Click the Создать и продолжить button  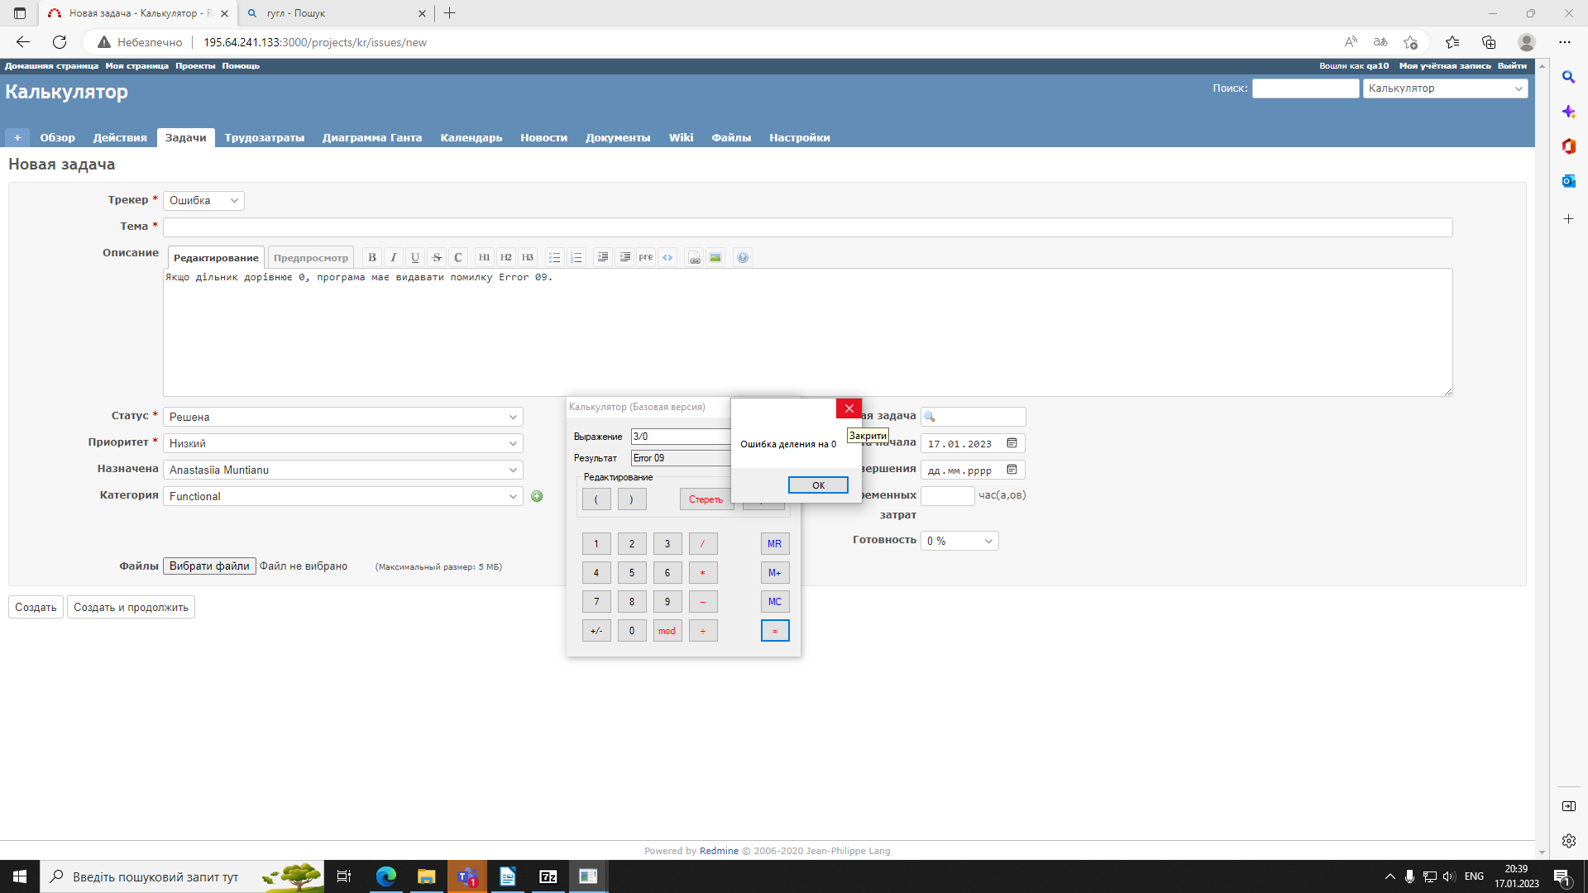click(x=131, y=608)
